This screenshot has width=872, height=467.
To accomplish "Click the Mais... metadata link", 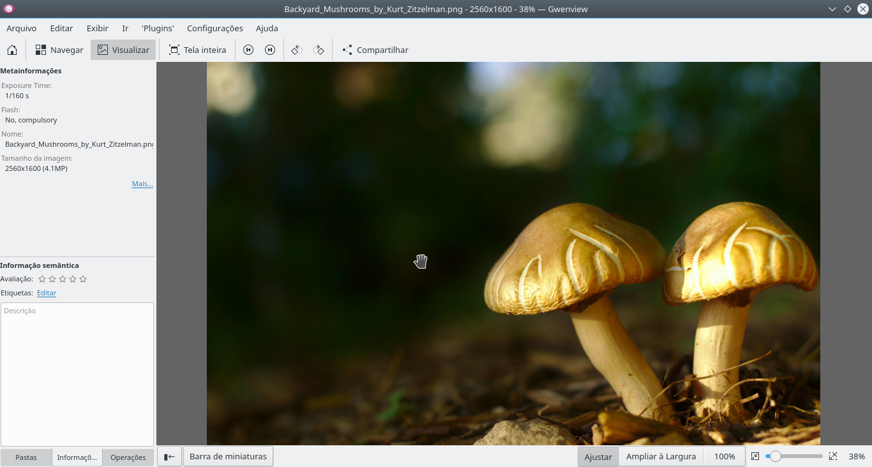I will [x=142, y=183].
